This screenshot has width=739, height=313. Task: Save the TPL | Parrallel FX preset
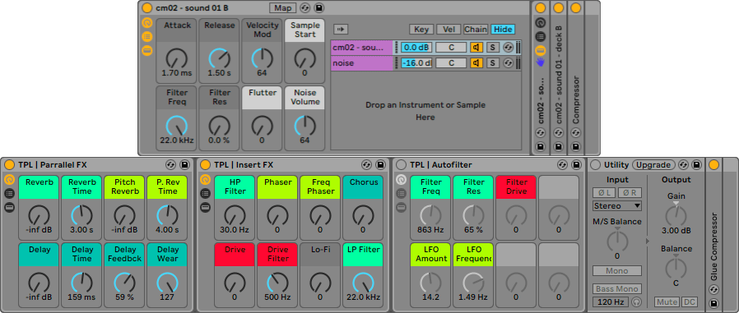click(x=184, y=165)
